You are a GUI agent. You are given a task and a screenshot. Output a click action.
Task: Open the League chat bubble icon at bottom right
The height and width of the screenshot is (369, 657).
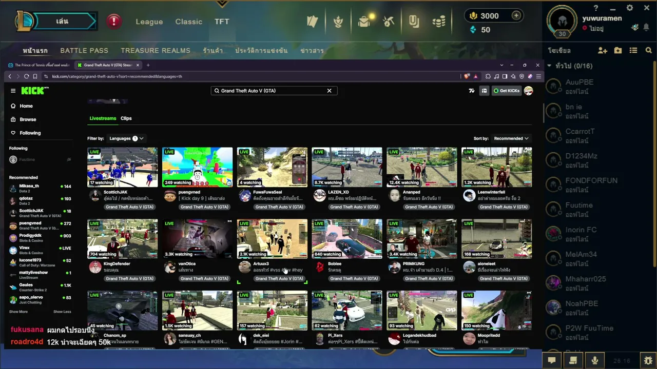point(552,360)
